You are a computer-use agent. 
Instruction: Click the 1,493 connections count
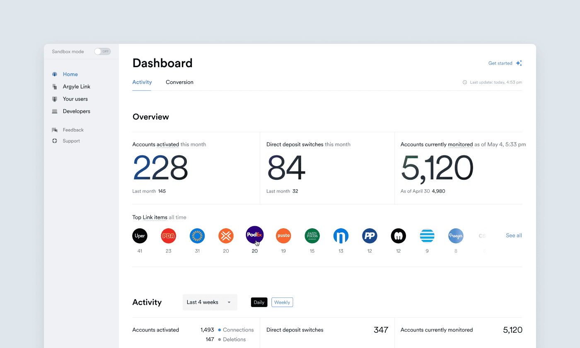[x=207, y=330]
